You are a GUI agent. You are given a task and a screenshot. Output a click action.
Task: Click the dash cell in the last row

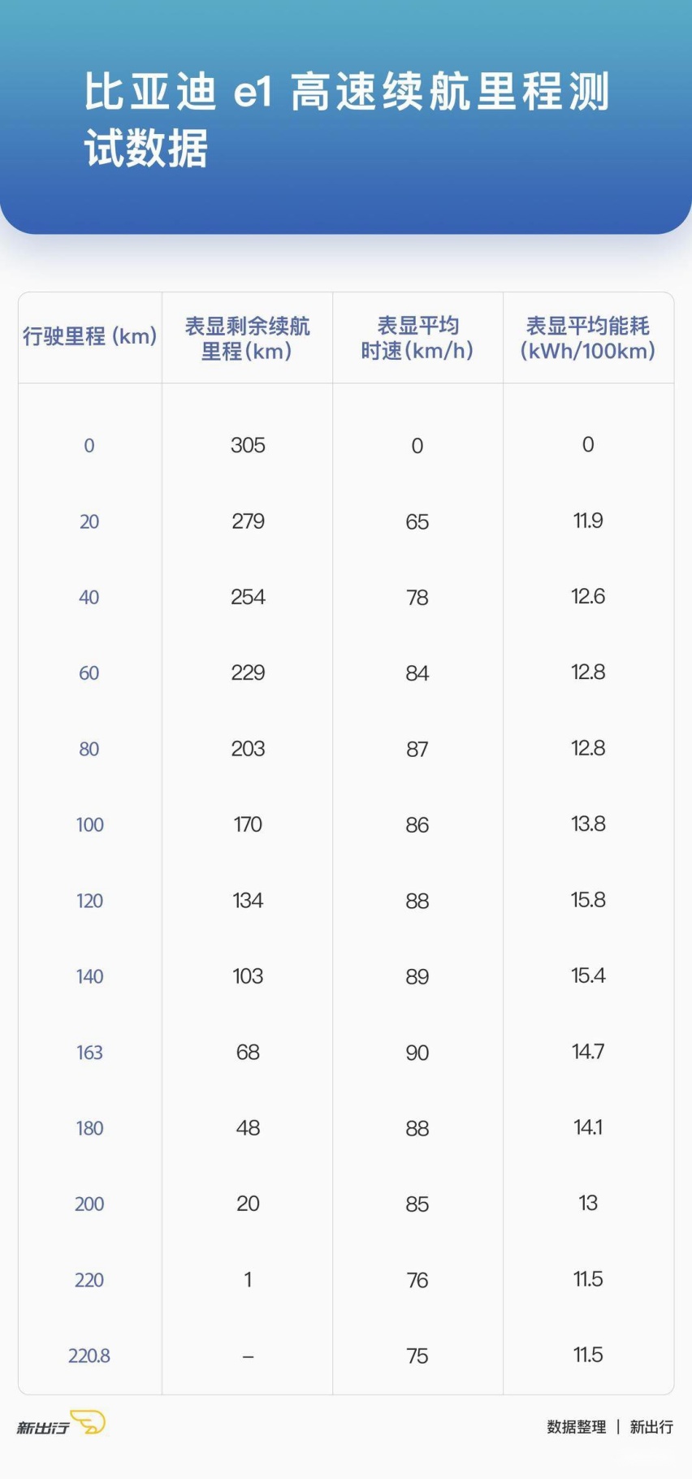pos(248,1356)
